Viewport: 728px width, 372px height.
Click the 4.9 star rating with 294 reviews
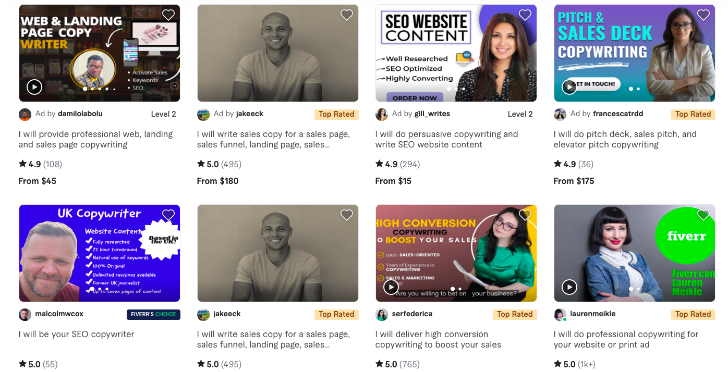coord(398,164)
